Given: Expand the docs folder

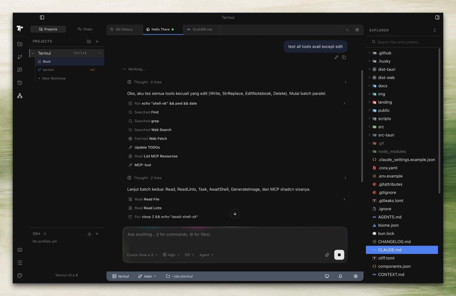Looking at the screenshot, I should (x=402, y=86).
